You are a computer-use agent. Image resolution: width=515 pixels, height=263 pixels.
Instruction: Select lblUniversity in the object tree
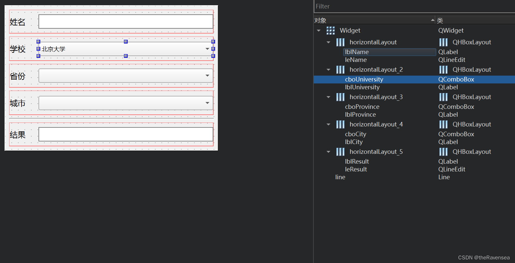362,87
